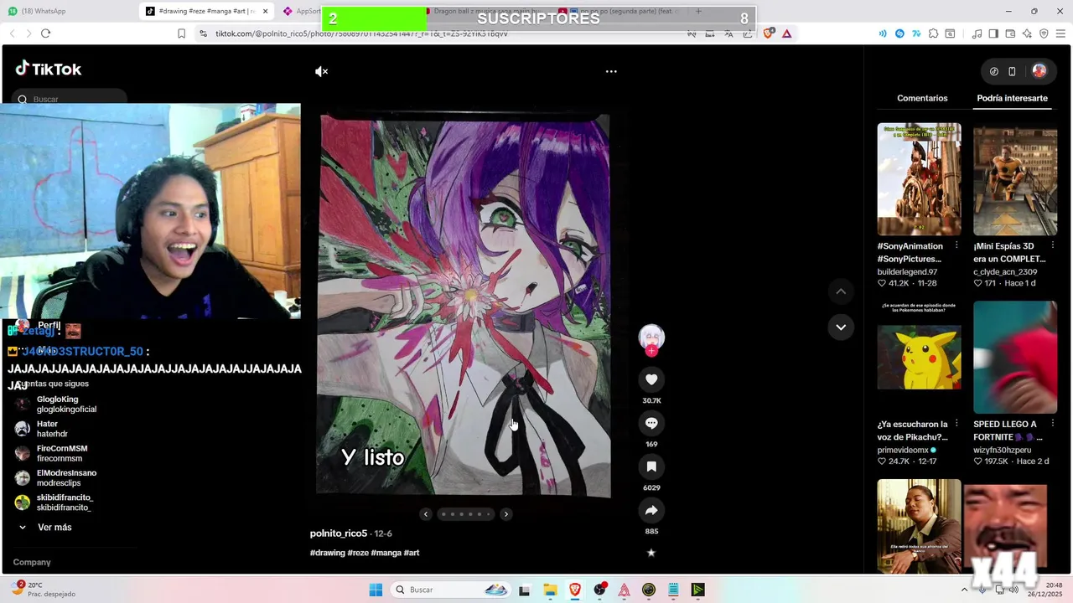Viewport: 1073px width, 603px height.
Task: Open options for Mini Espías 3D video
Action: tap(1052, 246)
